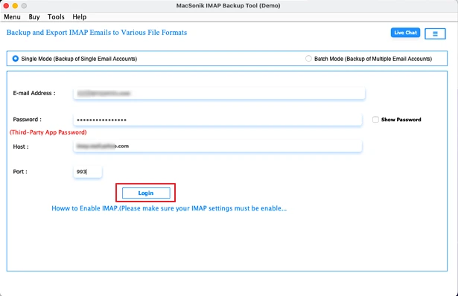Open the Buy menu
This screenshot has height=296, width=458.
point(34,17)
